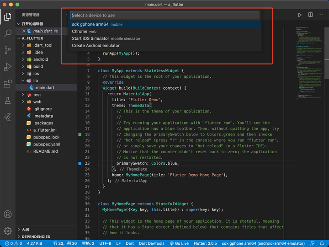The height and width of the screenshot is (247, 329).
Task: Change UTF-8 encoding in status bar
Action: click(105, 243)
